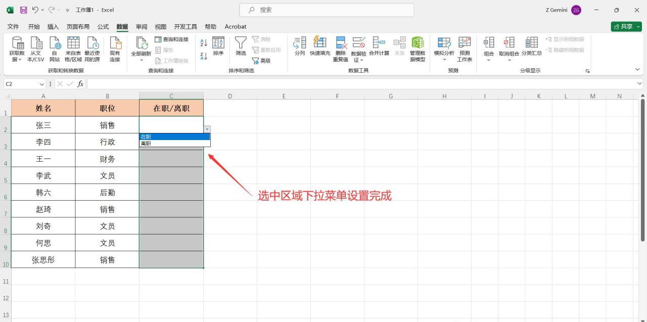This screenshot has height=322, width=647.
Task: Expand the Name Box dropdown
Action: pyautogui.click(x=41, y=84)
